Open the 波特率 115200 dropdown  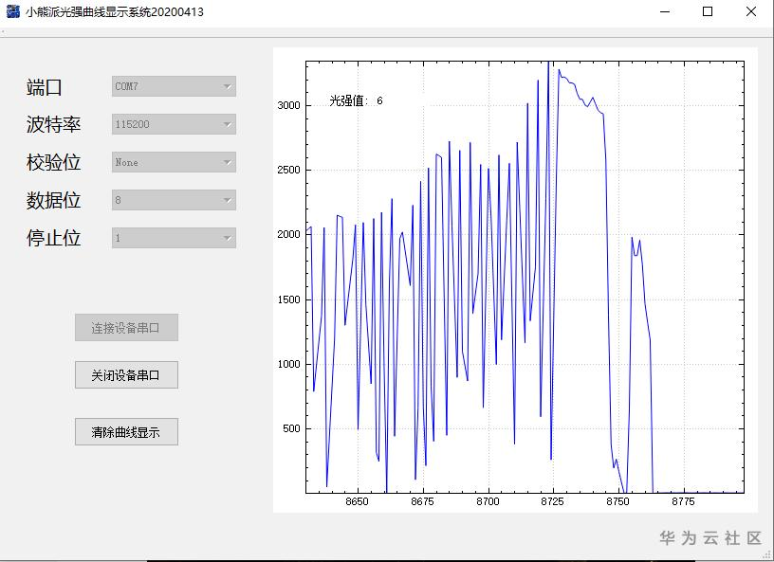pyautogui.click(x=174, y=124)
